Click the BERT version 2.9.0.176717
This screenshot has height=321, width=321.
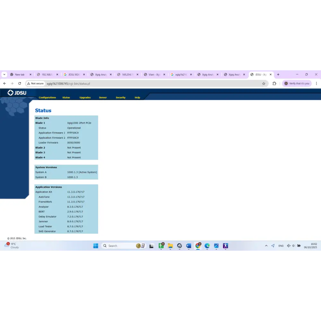coord(75,212)
